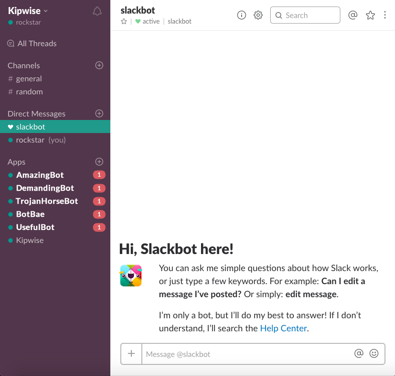Screen dimensions: 395x376
Task: Open a new direct message with plus
Action: click(99, 113)
